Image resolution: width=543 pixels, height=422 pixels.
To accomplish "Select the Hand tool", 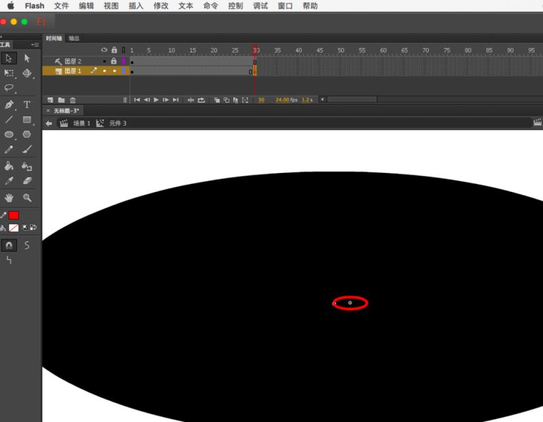I will point(9,197).
